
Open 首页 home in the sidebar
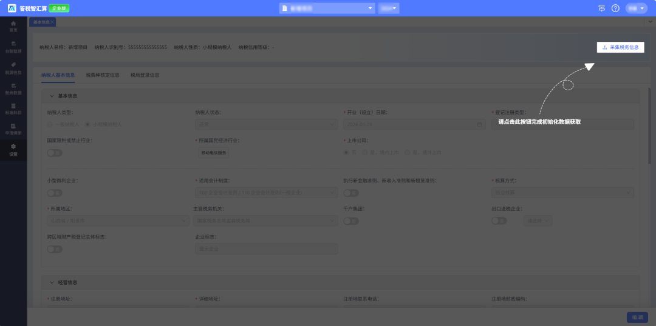(13, 26)
